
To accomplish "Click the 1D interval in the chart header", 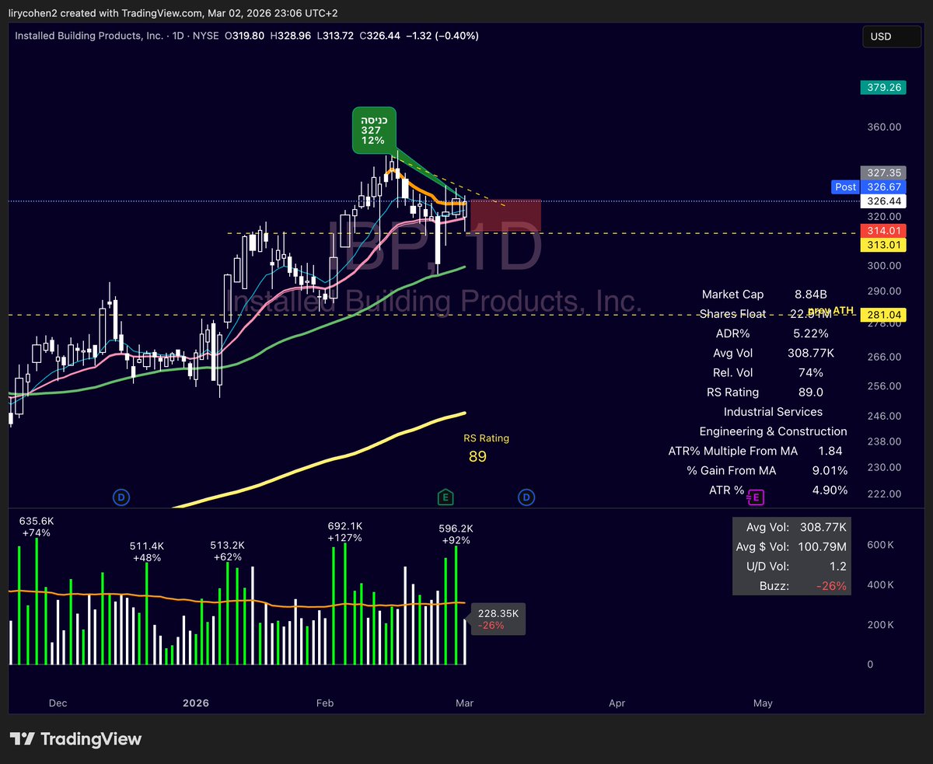I will (179, 36).
